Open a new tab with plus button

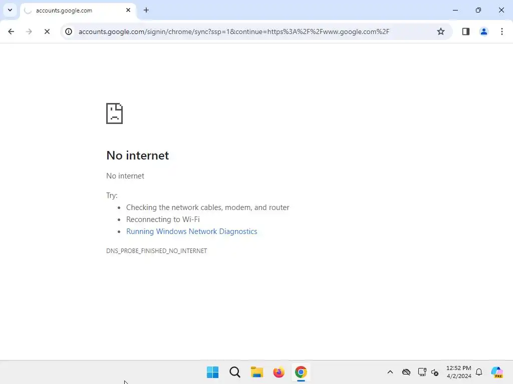tap(146, 10)
